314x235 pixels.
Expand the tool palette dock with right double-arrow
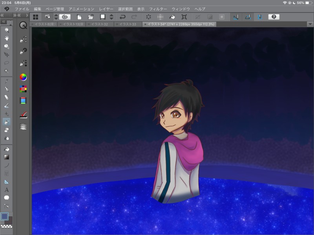coord(15,15)
